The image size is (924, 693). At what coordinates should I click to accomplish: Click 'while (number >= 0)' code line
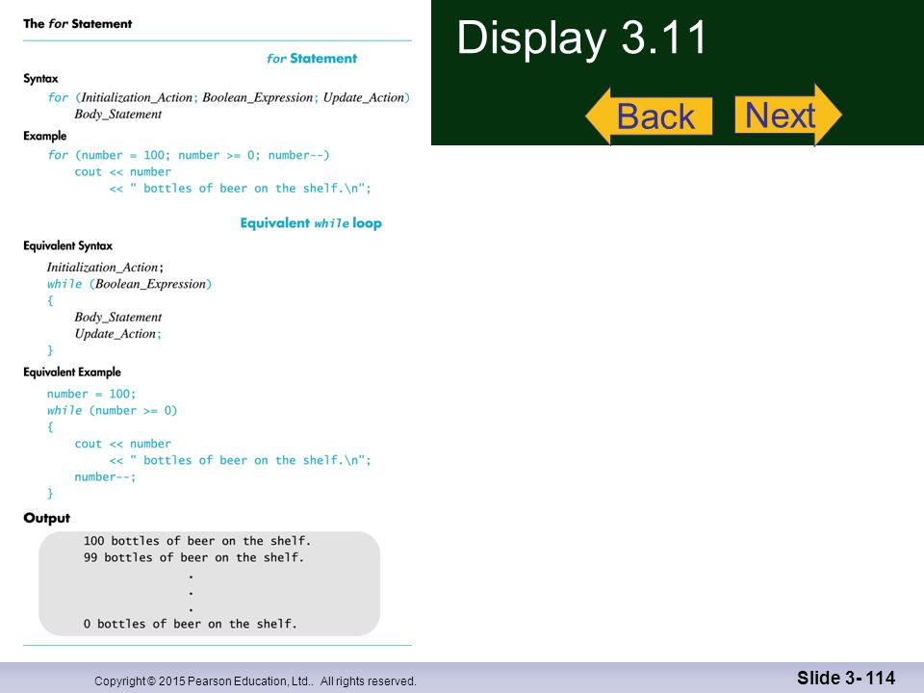coord(112,410)
